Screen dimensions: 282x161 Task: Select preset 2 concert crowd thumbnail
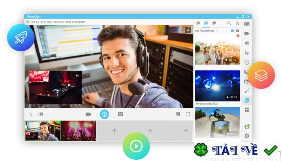tap(79, 131)
